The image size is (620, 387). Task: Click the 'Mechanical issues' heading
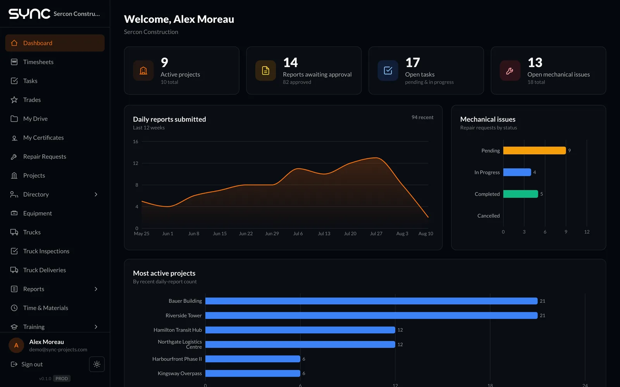488,119
